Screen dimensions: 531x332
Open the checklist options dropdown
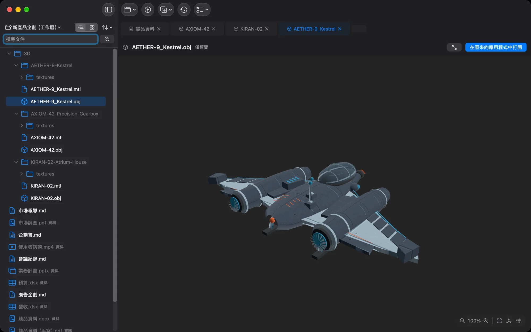202,10
